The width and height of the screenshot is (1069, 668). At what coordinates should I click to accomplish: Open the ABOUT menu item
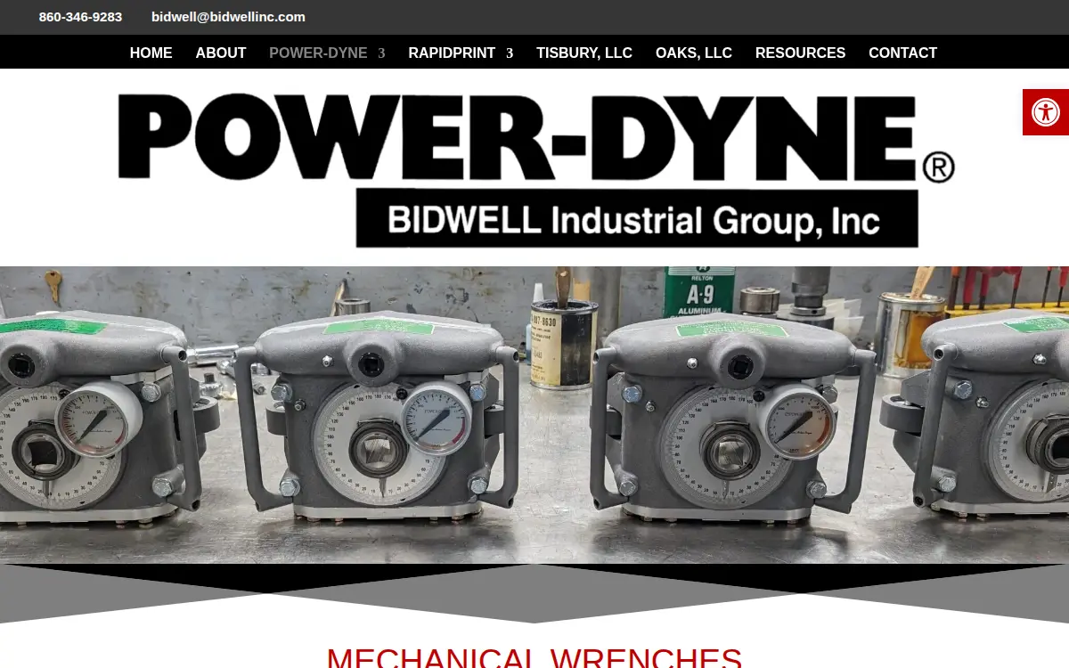click(x=221, y=53)
